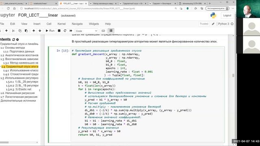
Task: Move selected cell up with the arrow icon
Action: pyautogui.click(x=34, y=31)
